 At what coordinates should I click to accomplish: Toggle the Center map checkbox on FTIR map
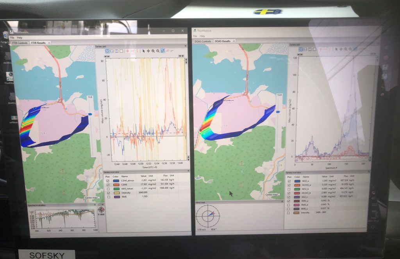(98, 198)
